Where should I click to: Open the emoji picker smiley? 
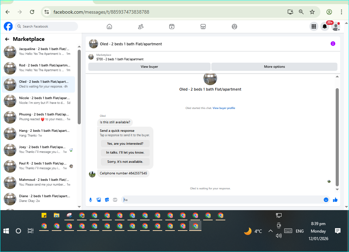pyautogui.click(x=326, y=200)
